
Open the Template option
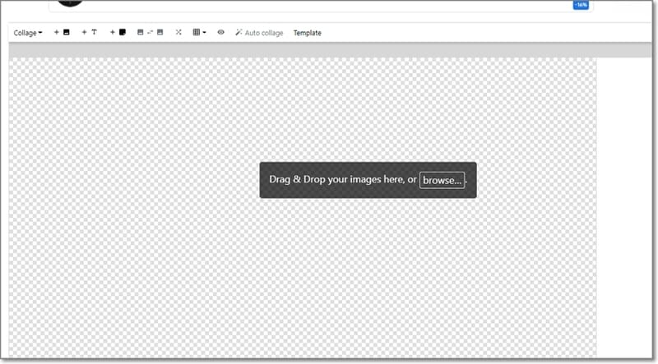pyautogui.click(x=307, y=33)
